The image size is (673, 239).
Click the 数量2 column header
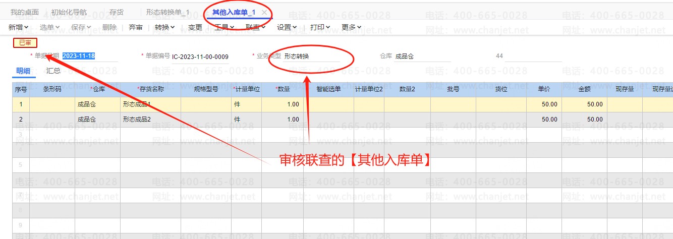(x=407, y=89)
